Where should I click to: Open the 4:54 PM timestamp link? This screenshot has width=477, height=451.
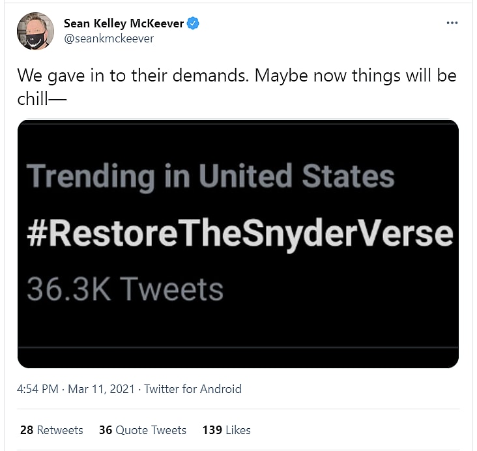[38, 389]
